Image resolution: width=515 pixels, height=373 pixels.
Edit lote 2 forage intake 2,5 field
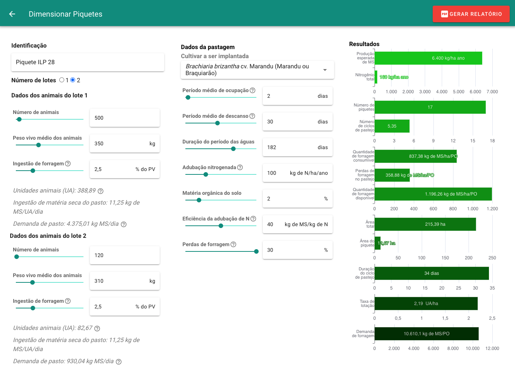[125, 307]
